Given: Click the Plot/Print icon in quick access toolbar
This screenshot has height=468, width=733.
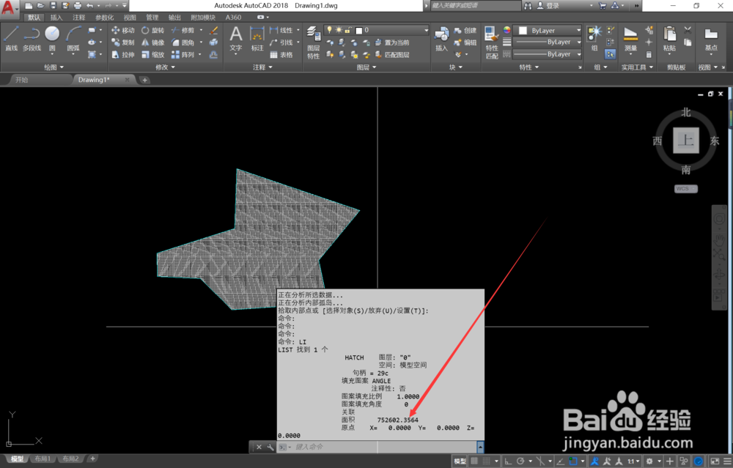Looking at the screenshot, I should pos(78,6).
